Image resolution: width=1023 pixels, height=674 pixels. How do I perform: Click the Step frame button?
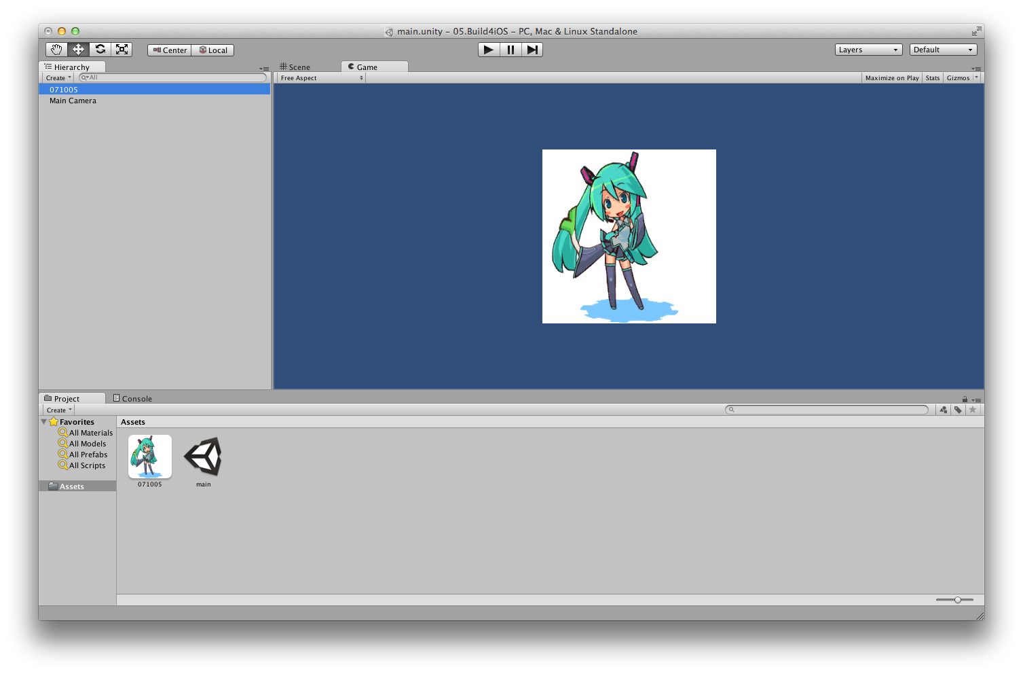click(532, 50)
